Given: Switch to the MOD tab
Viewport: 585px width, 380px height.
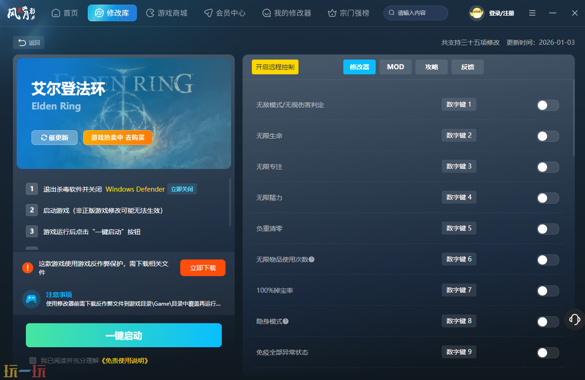Looking at the screenshot, I should (x=396, y=67).
